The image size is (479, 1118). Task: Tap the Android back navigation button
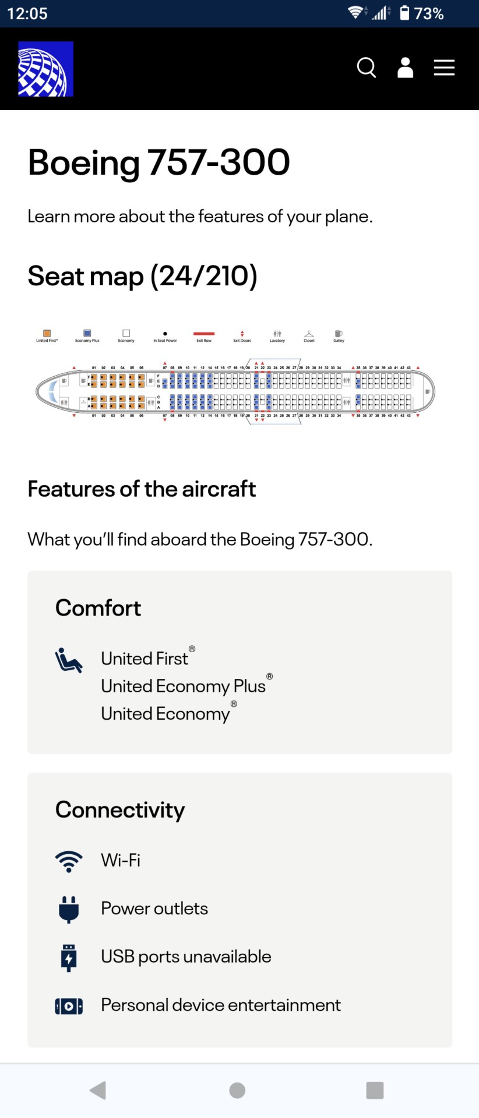[98, 1090]
